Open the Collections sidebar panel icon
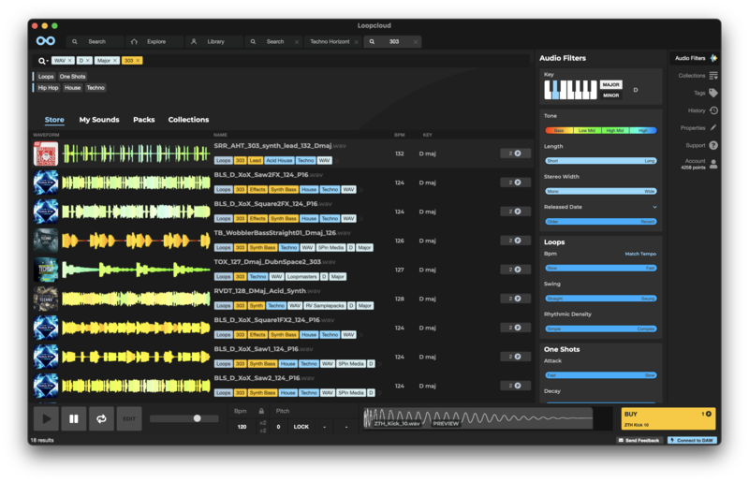The width and height of the screenshot is (749, 482). click(x=713, y=76)
